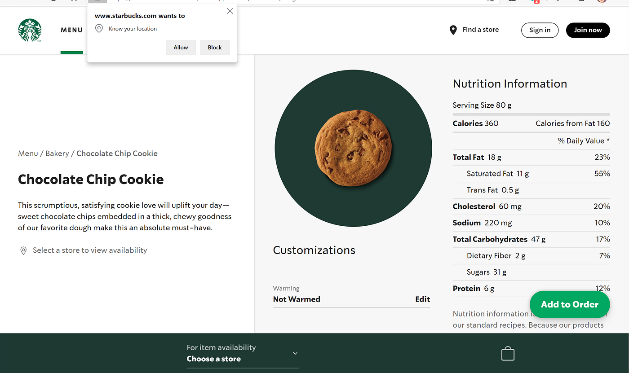The height and width of the screenshot is (373, 629).
Task: Click the location pin icon in permission popup
Action: [99, 29]
